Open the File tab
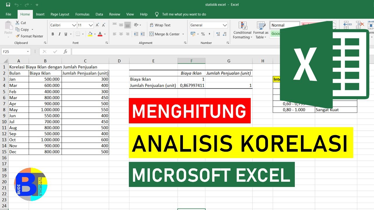The height and width of the screenshot is (210, 374). click(x=8, y=14)
